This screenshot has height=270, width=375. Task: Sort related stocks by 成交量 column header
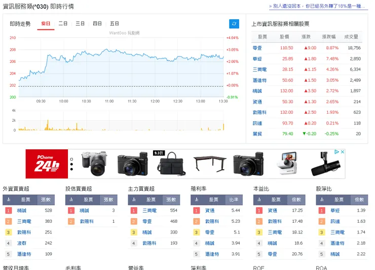[x=351, y=37]
